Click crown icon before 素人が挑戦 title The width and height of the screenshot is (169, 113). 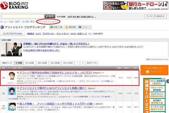18,104
